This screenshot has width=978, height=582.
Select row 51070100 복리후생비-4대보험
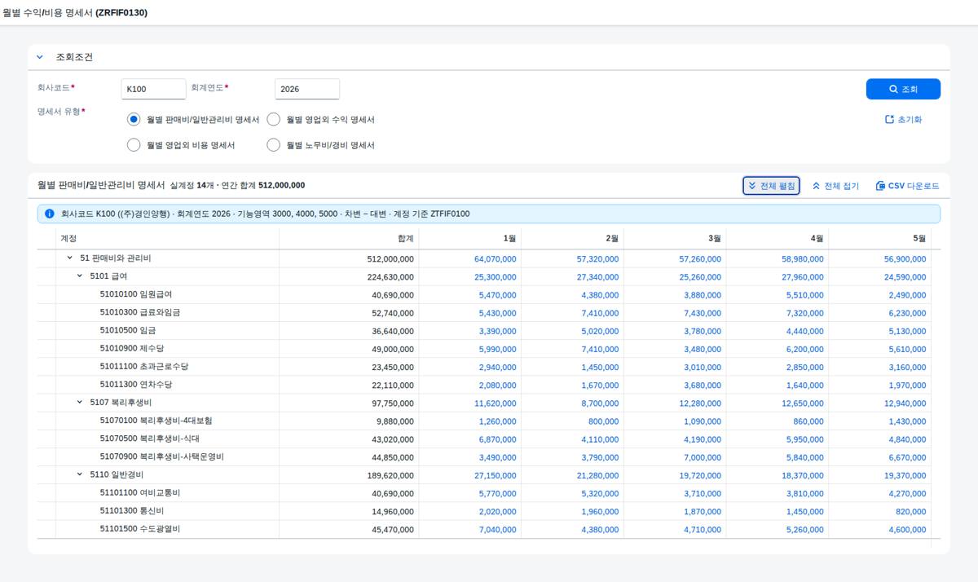(46, 421)
